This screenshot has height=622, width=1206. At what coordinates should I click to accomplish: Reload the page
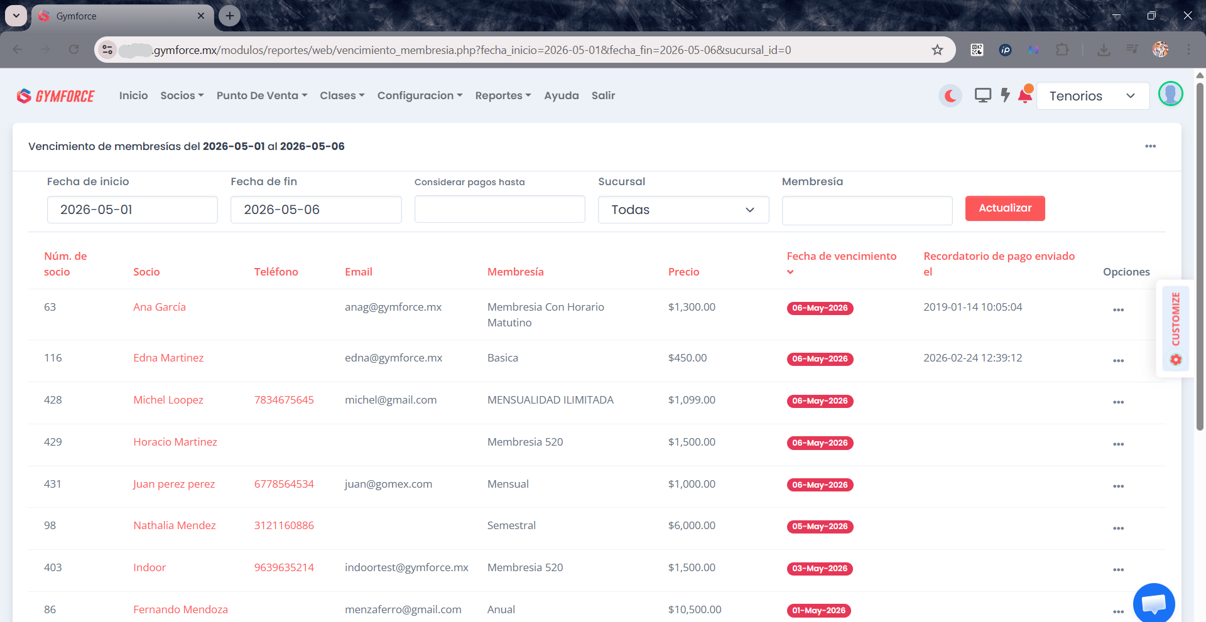(x=73, y=50)
